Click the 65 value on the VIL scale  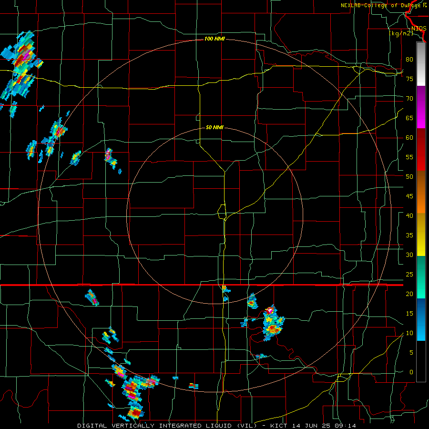[x=409, y=118]
